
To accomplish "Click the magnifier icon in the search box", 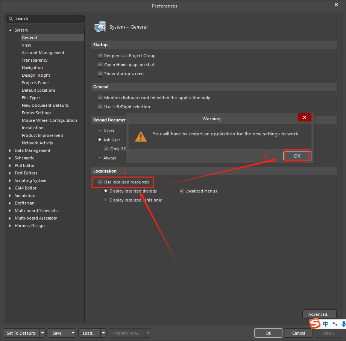I will click(11, 18).
